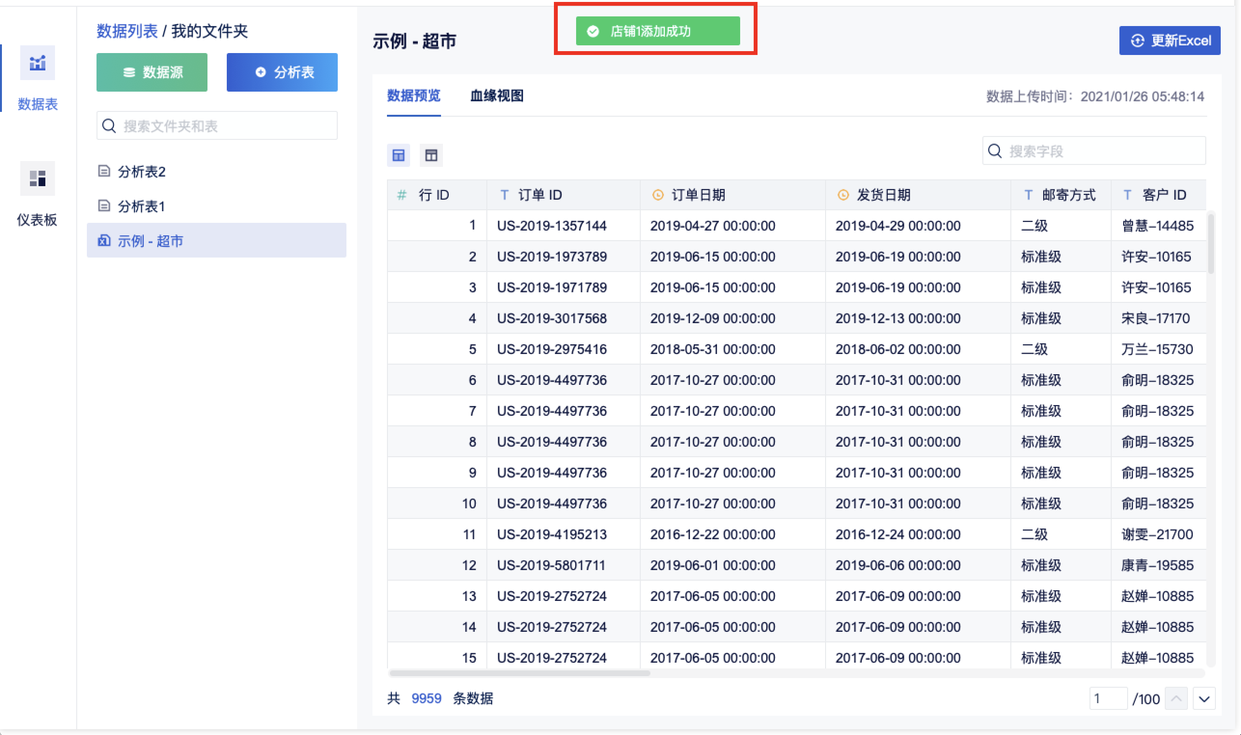Open 分析表2 in the folder list
This screenshot has height=735, width=1241.
141,172
